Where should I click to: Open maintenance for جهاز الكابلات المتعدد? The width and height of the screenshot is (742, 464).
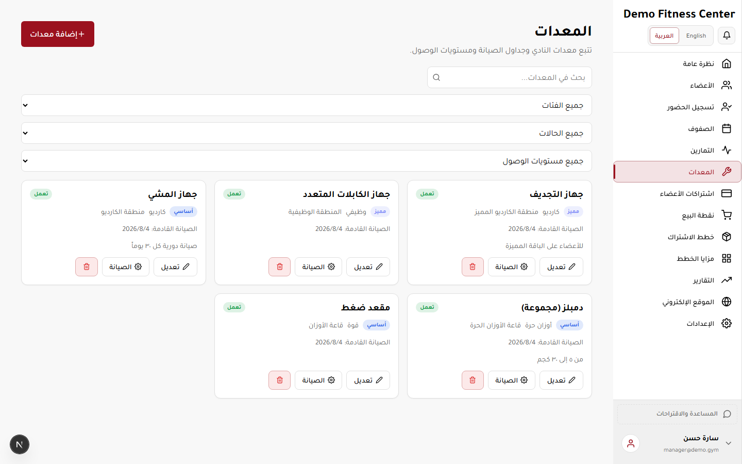click(318, 267)
